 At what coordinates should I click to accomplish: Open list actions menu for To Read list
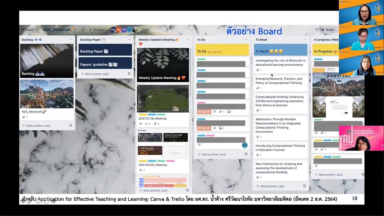tap(305, 40)
